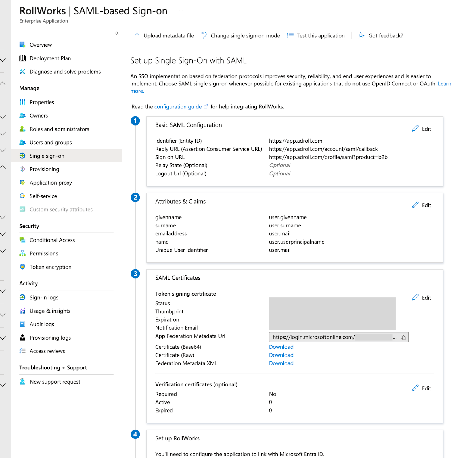Click the pencil icon for Basic SAML Configuration
Image resolution: width=460 pixels, height=458 pixels.
click(415, 129)
